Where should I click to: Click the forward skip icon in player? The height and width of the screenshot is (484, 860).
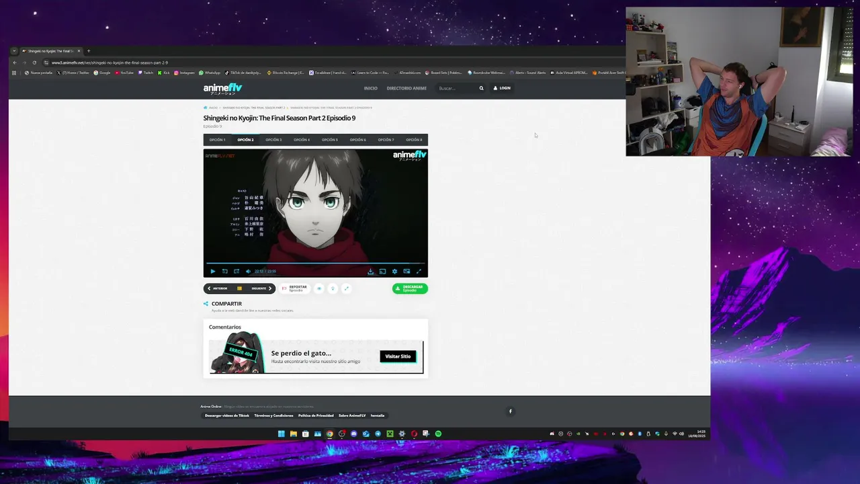coord(236,271)
